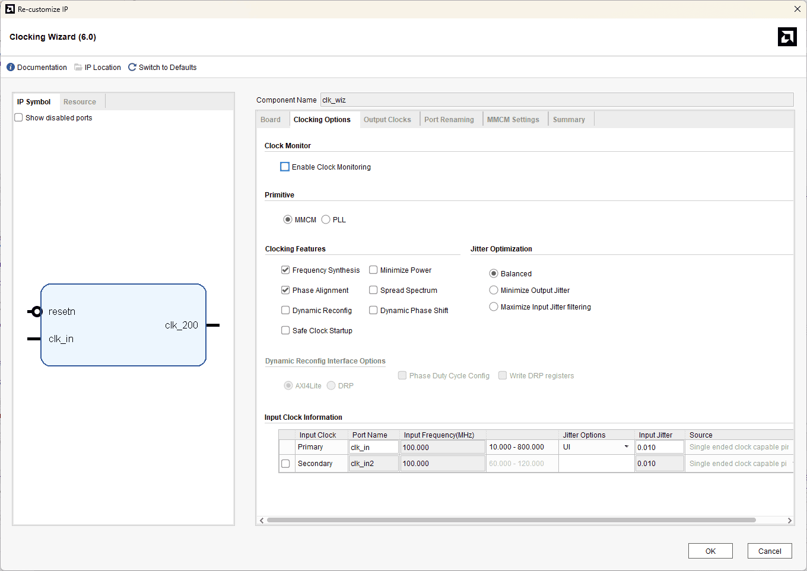The width and height of the screenshot is (807, 571).
Task: Click the IP Location folder icon
Action: (78, 68)
